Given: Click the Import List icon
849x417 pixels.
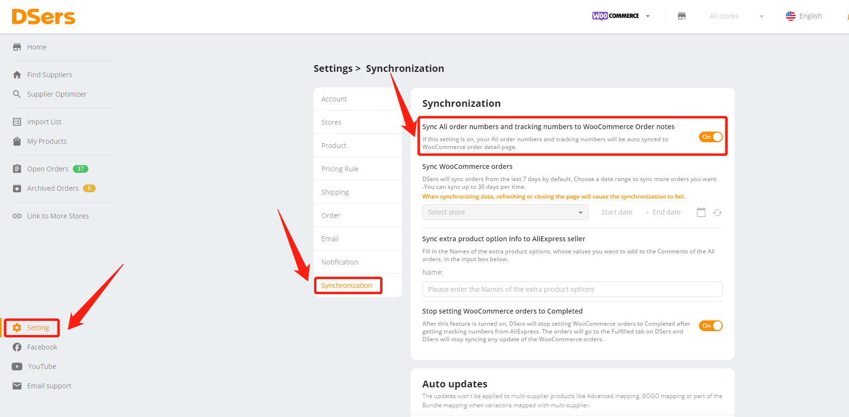Looking at the screenshot, I should pos(17,122).
